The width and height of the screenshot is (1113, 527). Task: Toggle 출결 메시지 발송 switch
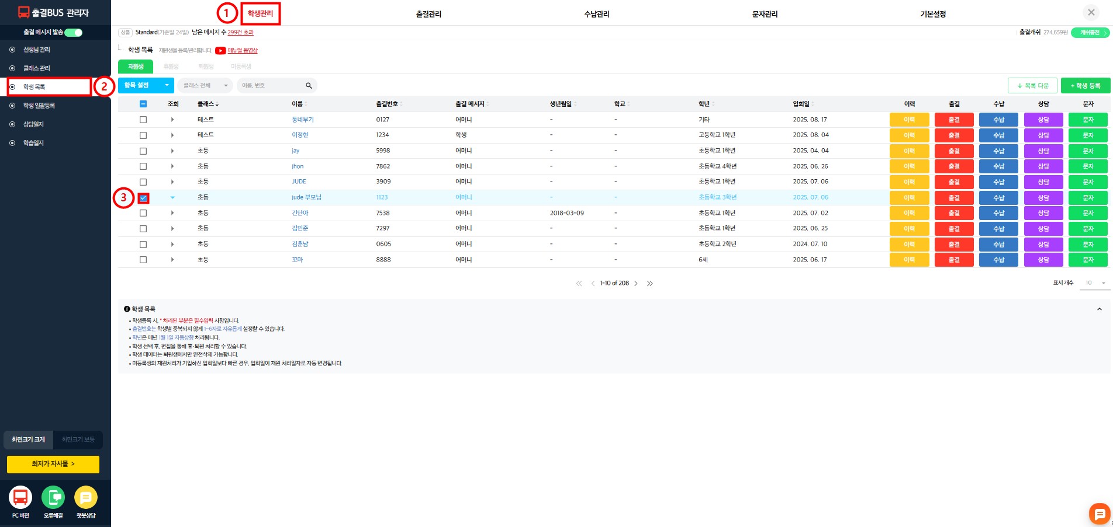pyautogui.click(x=74, y=33)
